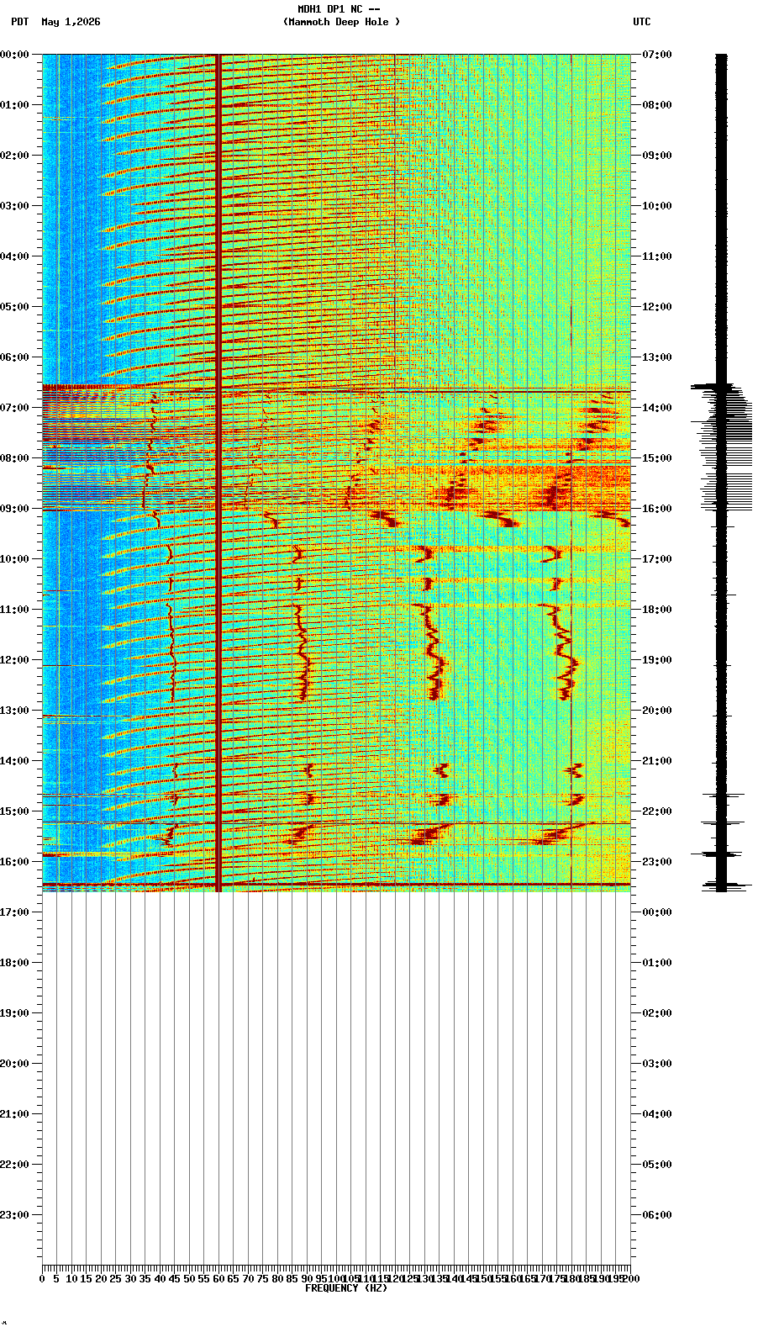The height and width of the screenshot is (1332, 758).
Task: Click the UTC timezone label
Action: pos(642,22)
